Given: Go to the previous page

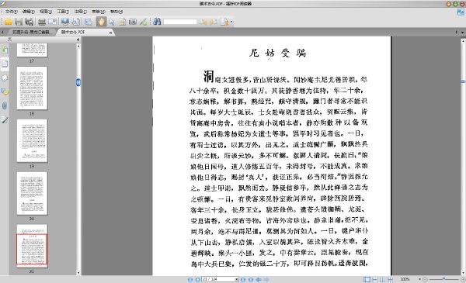Looking at the screenshot, I should pyautogui.click(x=197, y=279).
